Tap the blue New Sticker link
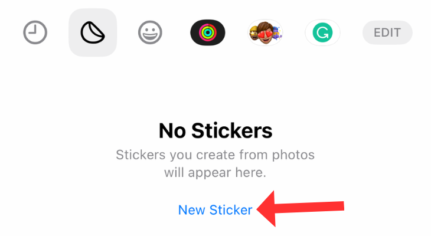The height and width of the screenshot is (236, 431). (215, 210)
